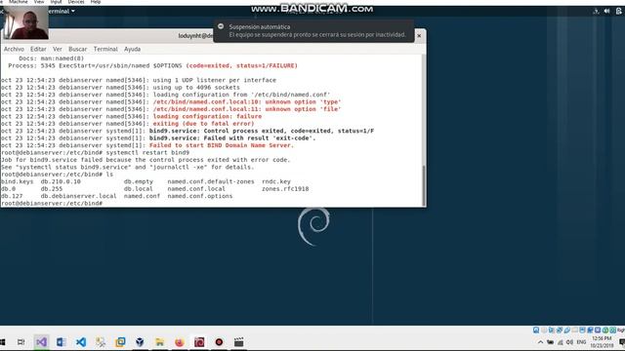Open the Terminal menu in the menubar
This screenshot has width=625, height=351.
(x=105, y=49)
